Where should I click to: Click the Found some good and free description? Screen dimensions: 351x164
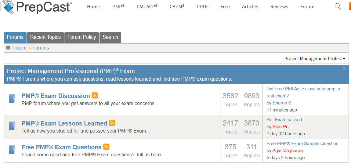92,155
